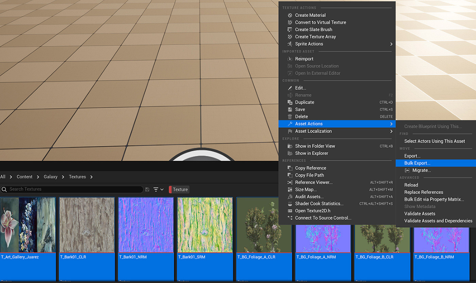The height and width of the screenshot is (283, 476).
Task: Click the Shader Cook Statistics icon
Action: (x=290, y=204)
